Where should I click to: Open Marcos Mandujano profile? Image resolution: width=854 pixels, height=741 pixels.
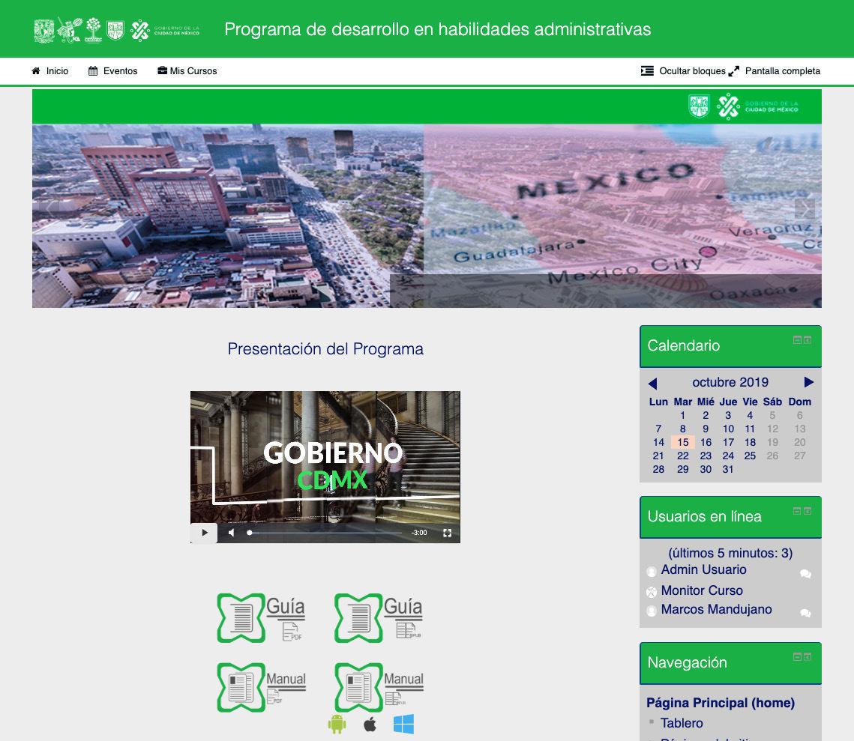tap(716, 609)
